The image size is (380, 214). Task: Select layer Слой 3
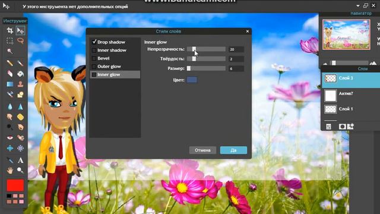(x=351, y=80)
